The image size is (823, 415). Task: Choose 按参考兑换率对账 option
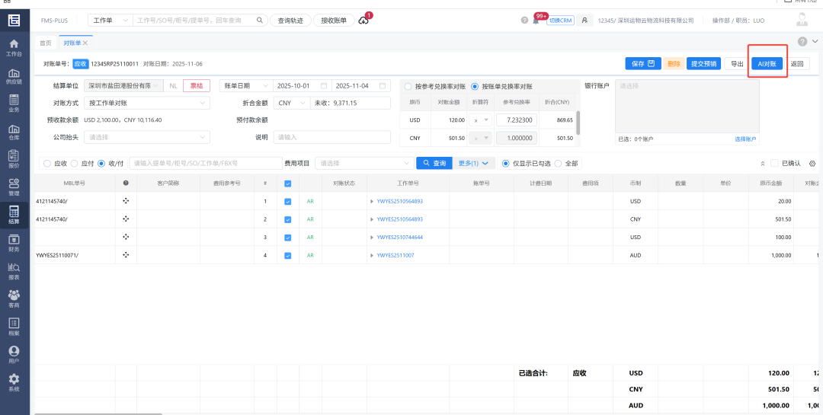[408, 86]
